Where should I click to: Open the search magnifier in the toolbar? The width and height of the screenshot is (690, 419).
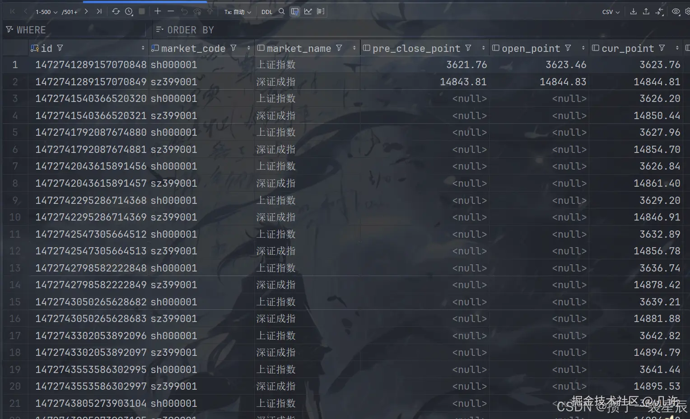(x=282, y=11)
